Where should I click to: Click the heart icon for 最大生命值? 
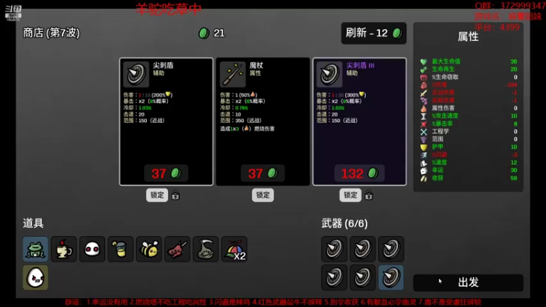pos(423,61)
